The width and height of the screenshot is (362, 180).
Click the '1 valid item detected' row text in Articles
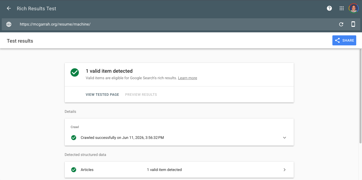[164, 170]
